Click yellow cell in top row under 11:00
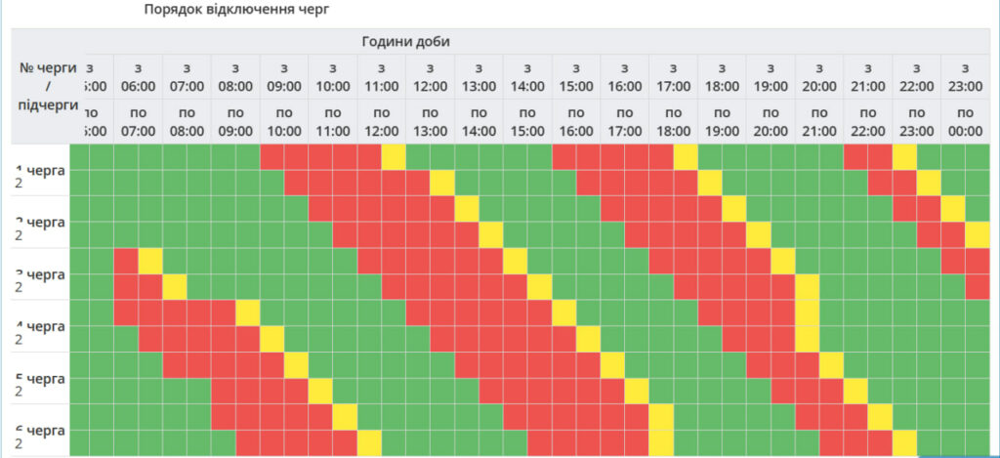1000x458 pixels. [x=394, y=156]
